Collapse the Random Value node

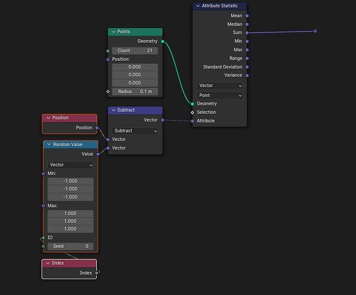pos(49,145)
